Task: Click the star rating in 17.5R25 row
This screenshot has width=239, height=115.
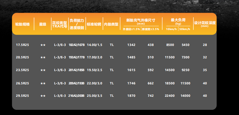Action: click(x=43, y=45)
